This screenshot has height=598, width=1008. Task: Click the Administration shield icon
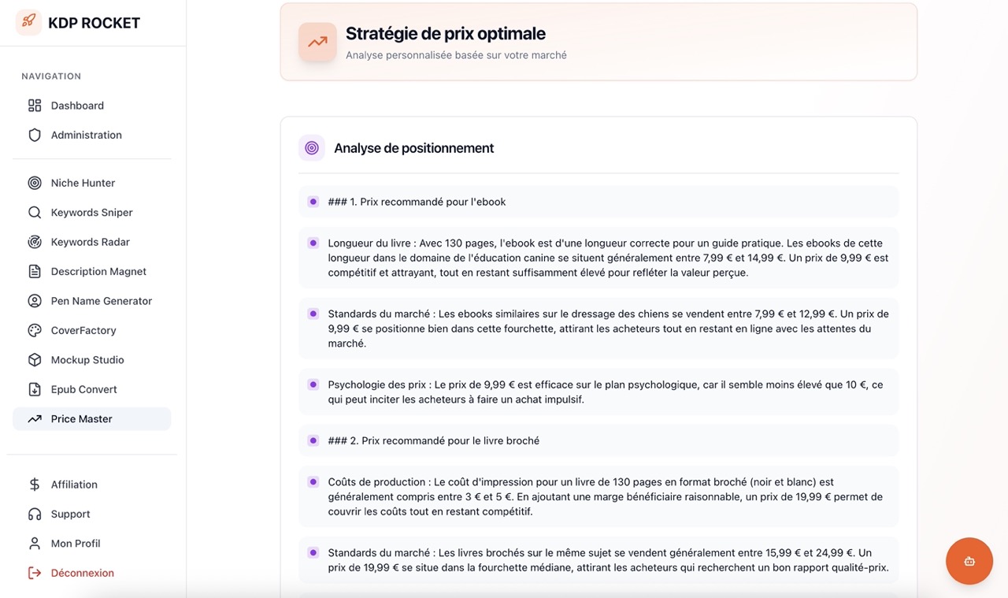[x=35, y=135]
